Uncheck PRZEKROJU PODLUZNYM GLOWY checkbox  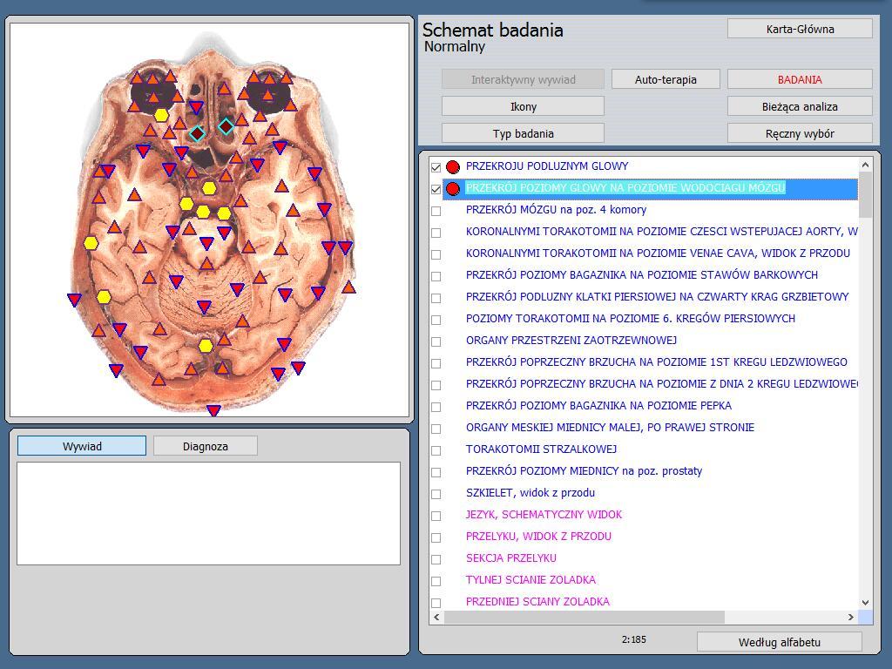pyautogui.click(x=436, y=167)
